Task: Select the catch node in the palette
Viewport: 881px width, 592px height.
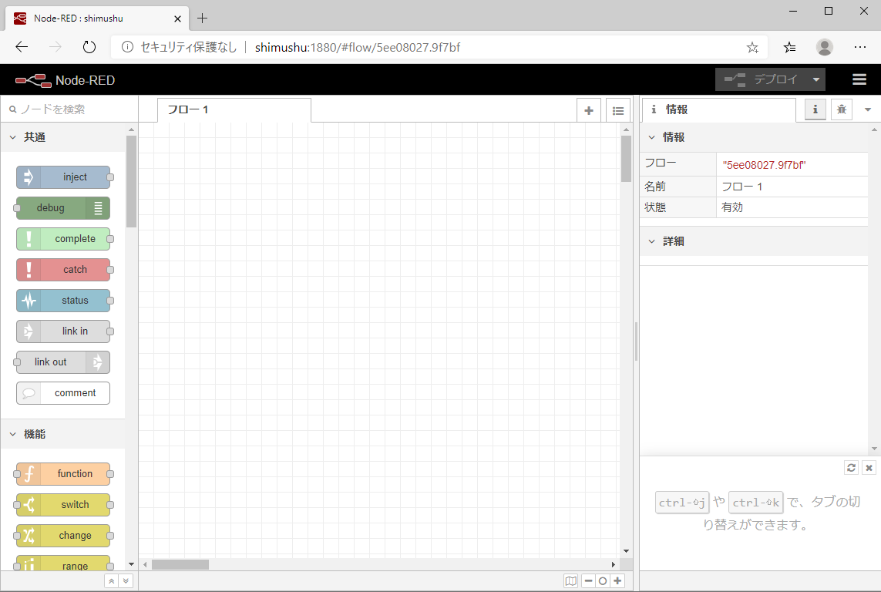Action: (x=63, y=270)
